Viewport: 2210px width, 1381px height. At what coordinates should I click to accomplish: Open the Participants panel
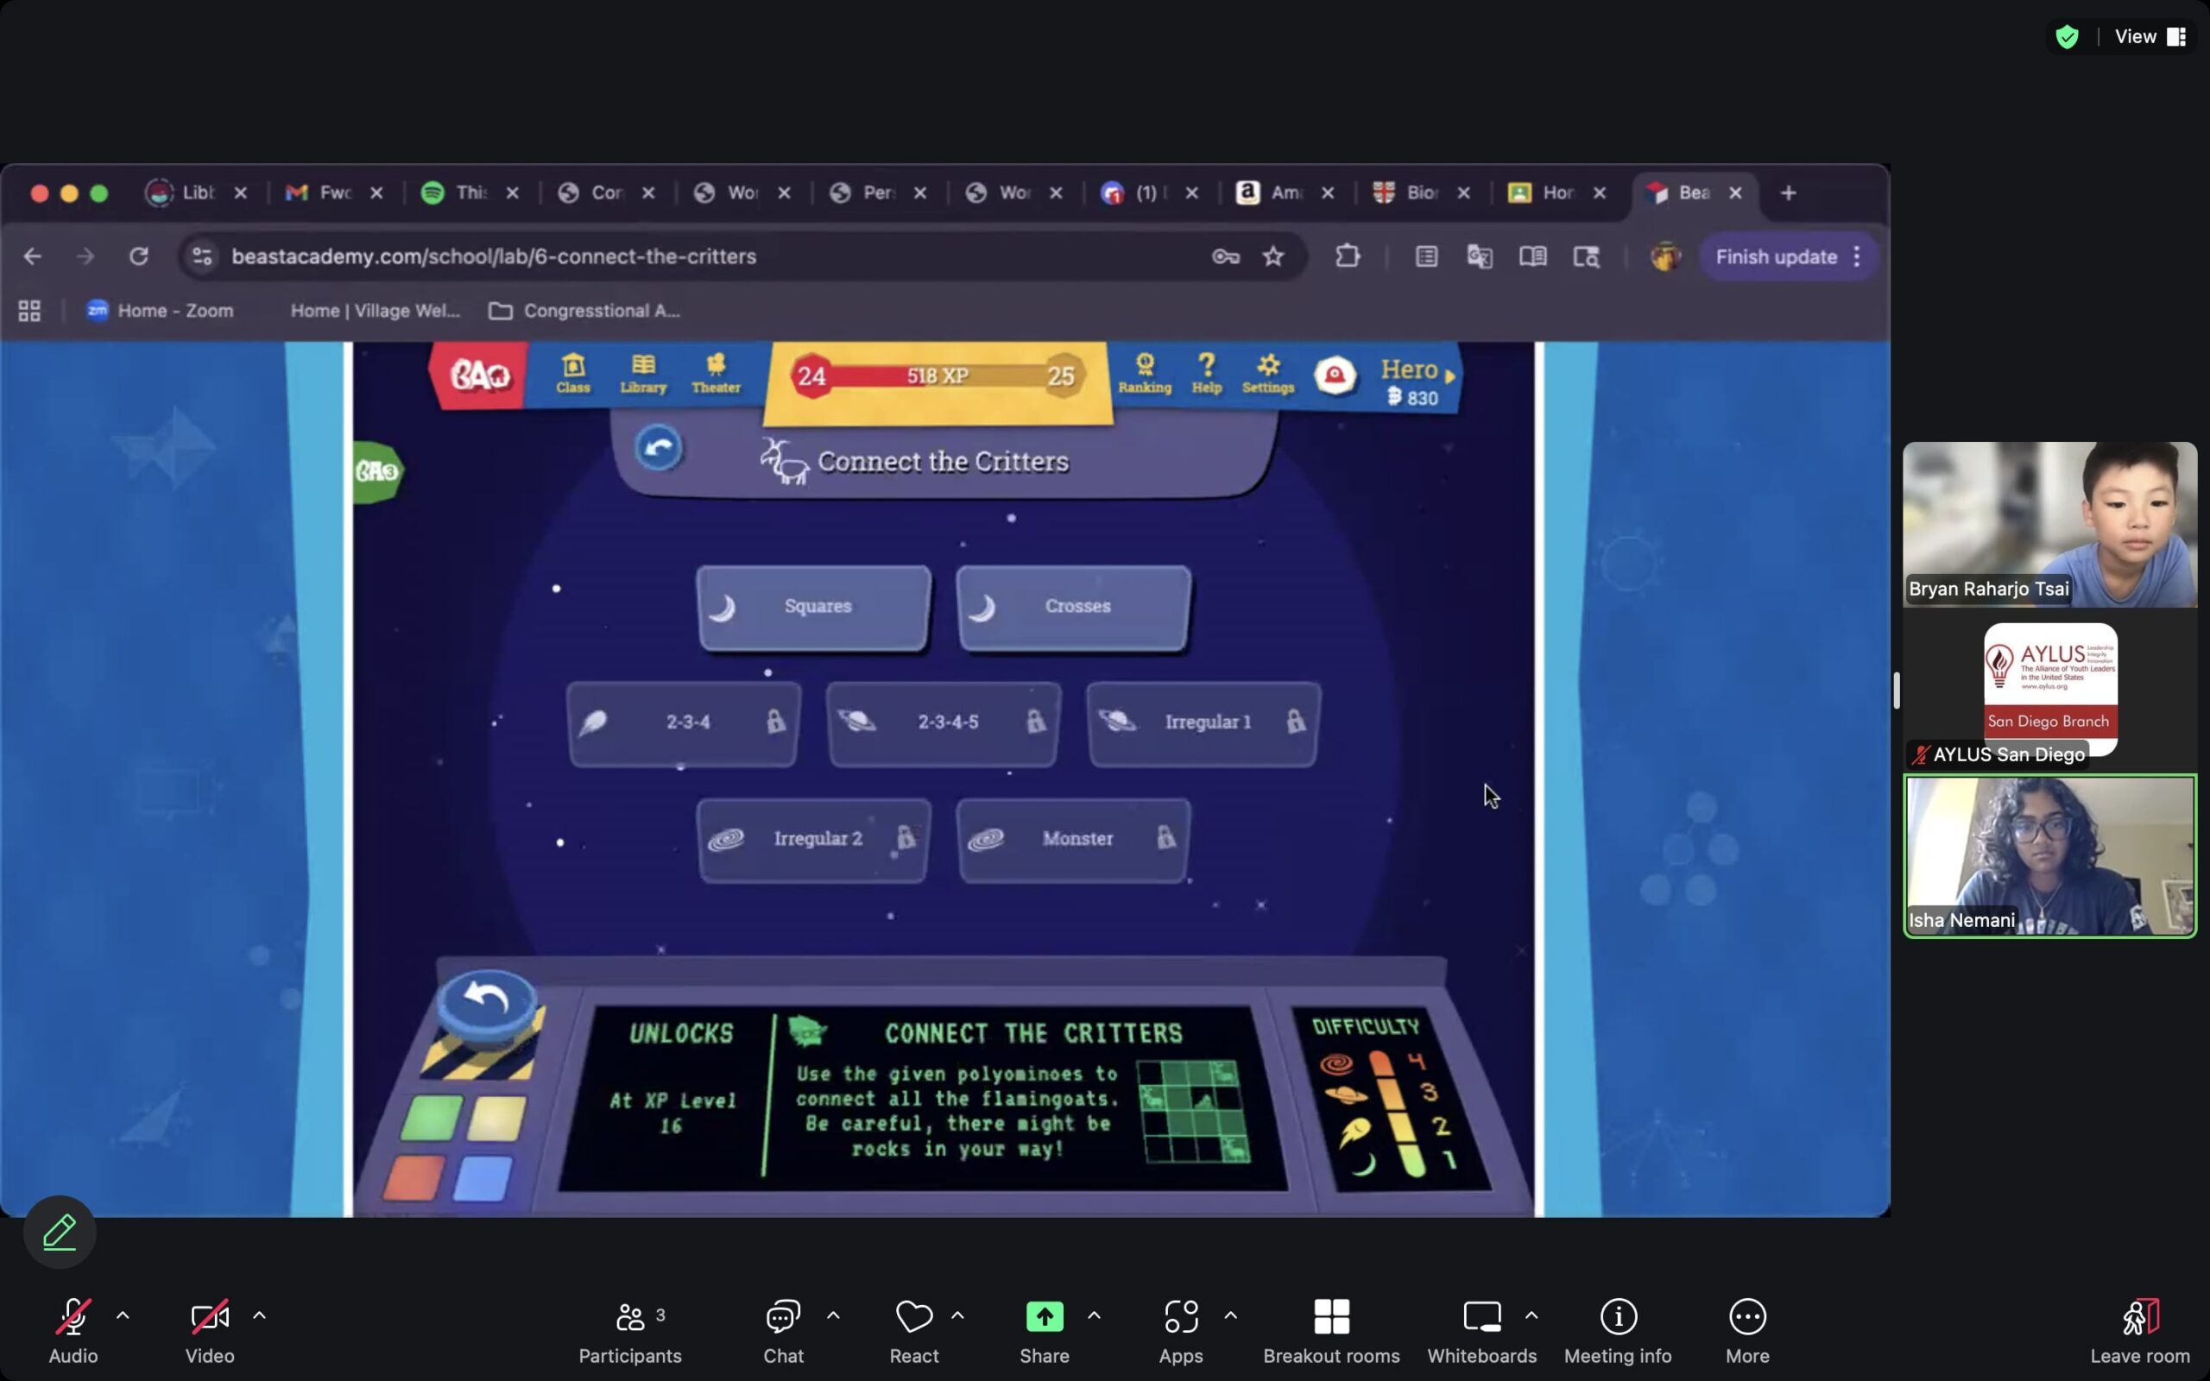pos(630,1317)
